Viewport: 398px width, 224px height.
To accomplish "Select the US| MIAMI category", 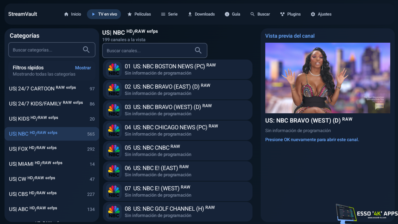I will 52,164.
